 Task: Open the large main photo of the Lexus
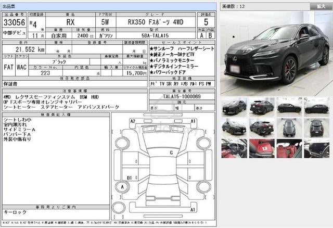pos(276,54)
